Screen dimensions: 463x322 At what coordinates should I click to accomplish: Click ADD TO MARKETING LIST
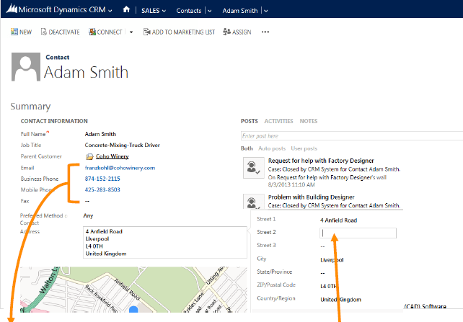pos(179,32)
